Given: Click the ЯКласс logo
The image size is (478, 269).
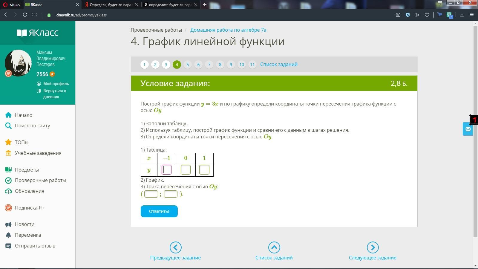Looking at the screenshot, I should pos(38,33).
